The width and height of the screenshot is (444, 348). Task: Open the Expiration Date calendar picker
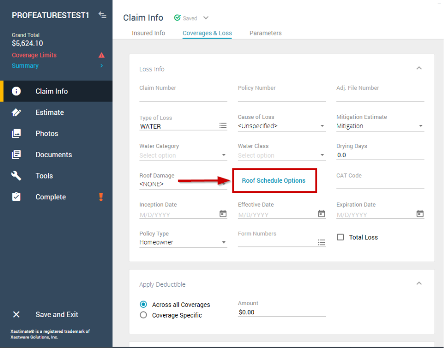(420, 214)
